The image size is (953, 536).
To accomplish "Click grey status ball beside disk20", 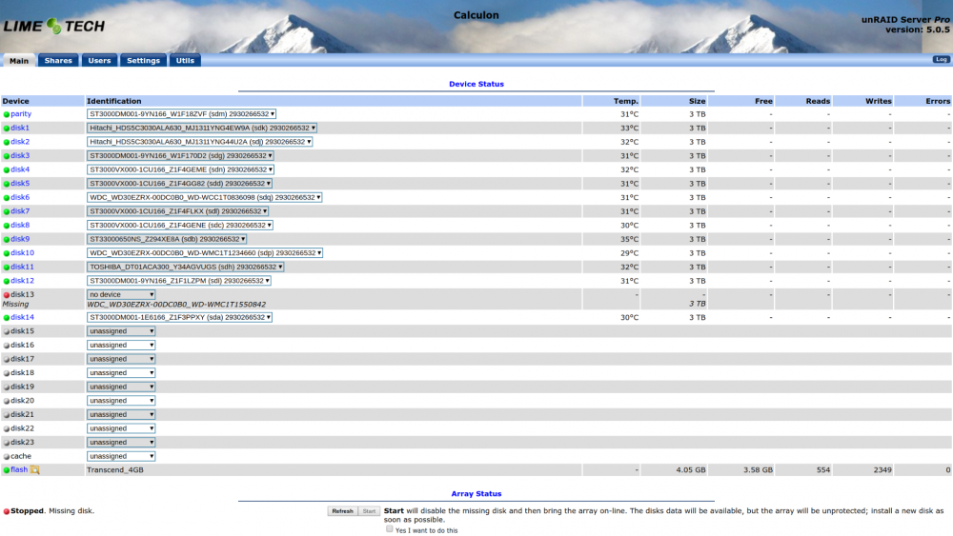I will (x=7, y=401).
